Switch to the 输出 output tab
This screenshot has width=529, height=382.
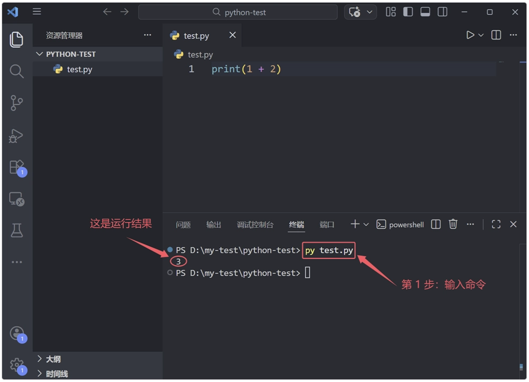tap(214, 224)
